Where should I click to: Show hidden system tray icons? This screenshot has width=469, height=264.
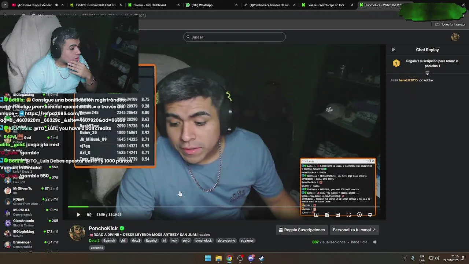coord(405,258)
